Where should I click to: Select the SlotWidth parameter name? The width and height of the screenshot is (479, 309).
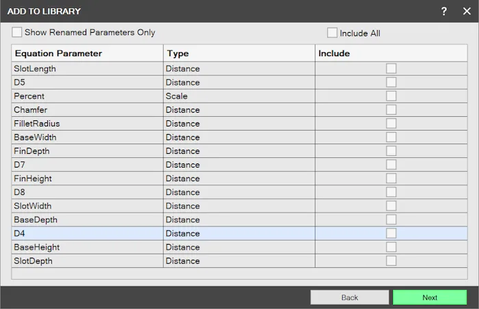pos(32,206)
